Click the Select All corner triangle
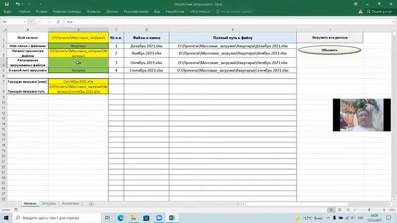This screenshot has width=397, height=223. [4, 30]
